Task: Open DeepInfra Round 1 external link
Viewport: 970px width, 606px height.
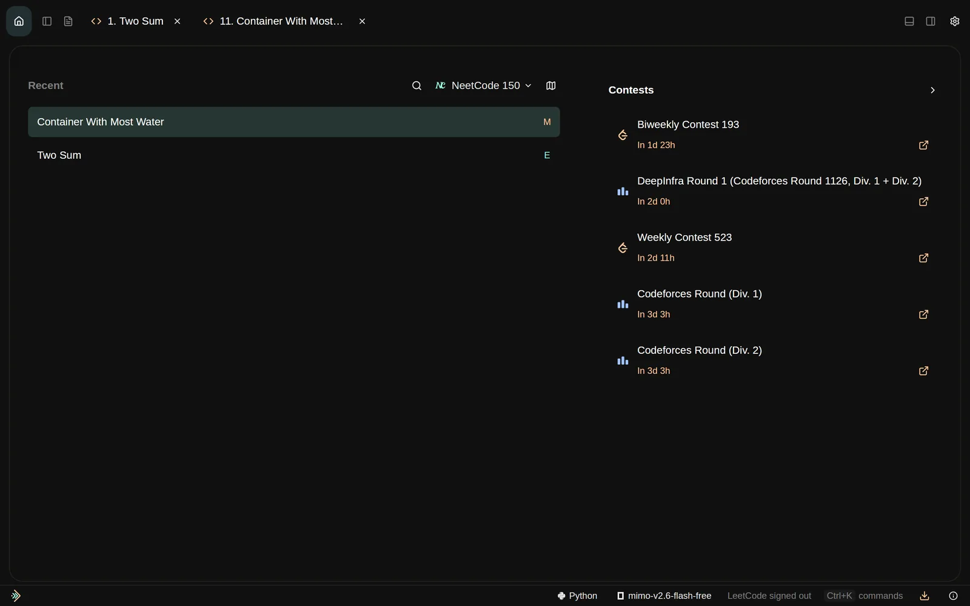Action: (923, 202)
